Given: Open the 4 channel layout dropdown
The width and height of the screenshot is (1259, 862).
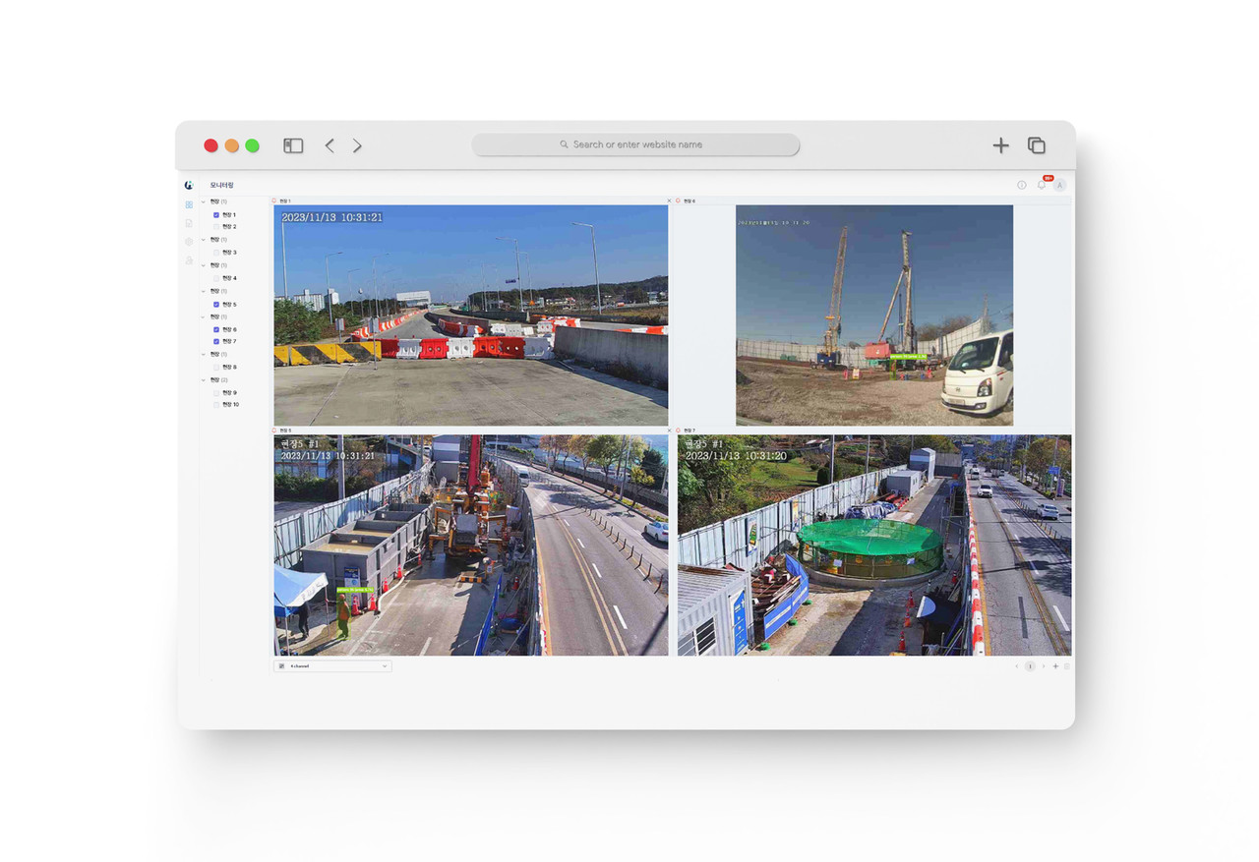Looking at the screenshot, I should click(x=332, y=665).
